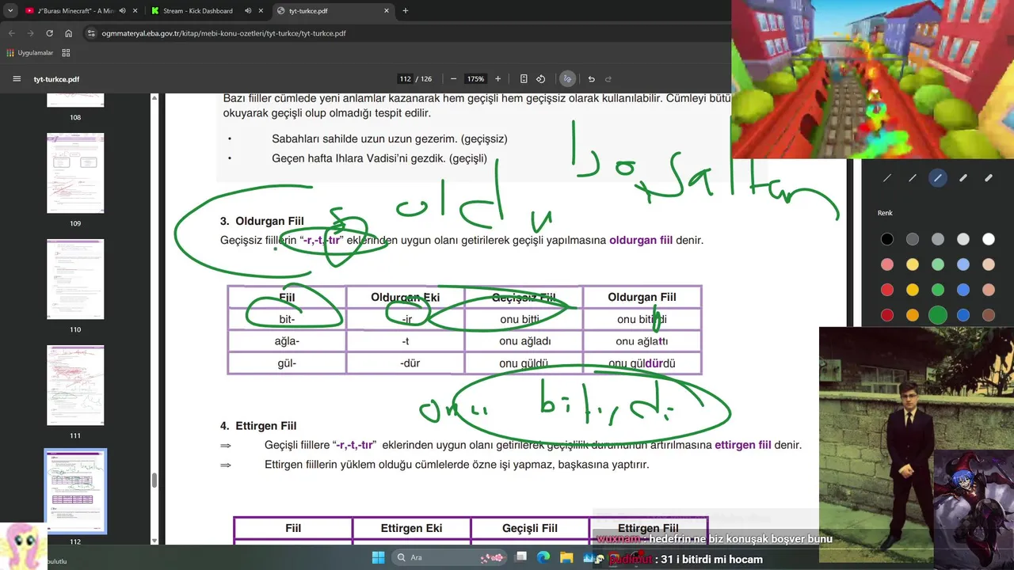Mute the Kick Dashboard tab audio

pyautogui.click(x=249, y=11)
